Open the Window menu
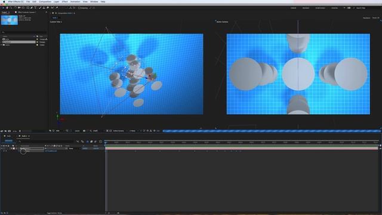382x215 pixels. click(94, 1)
